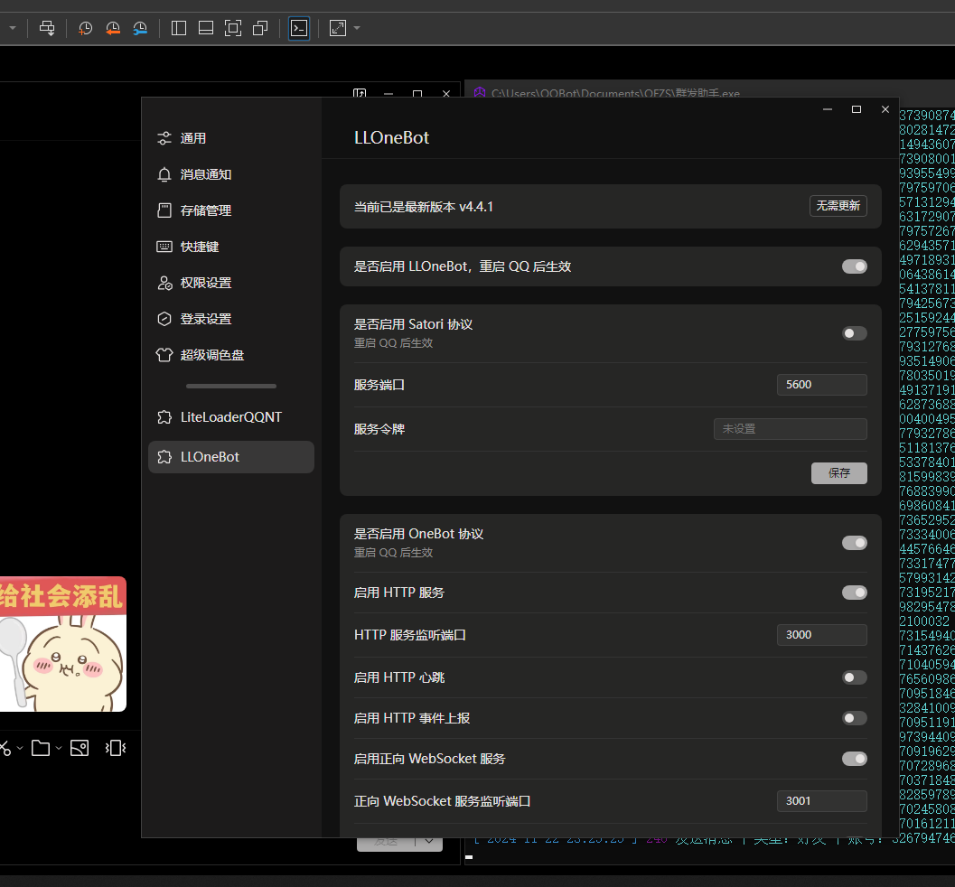This screenshot has width=955, height=887.
Task: Click the scissors screenshot icon in chat toolbar
Action: (5, 748)
